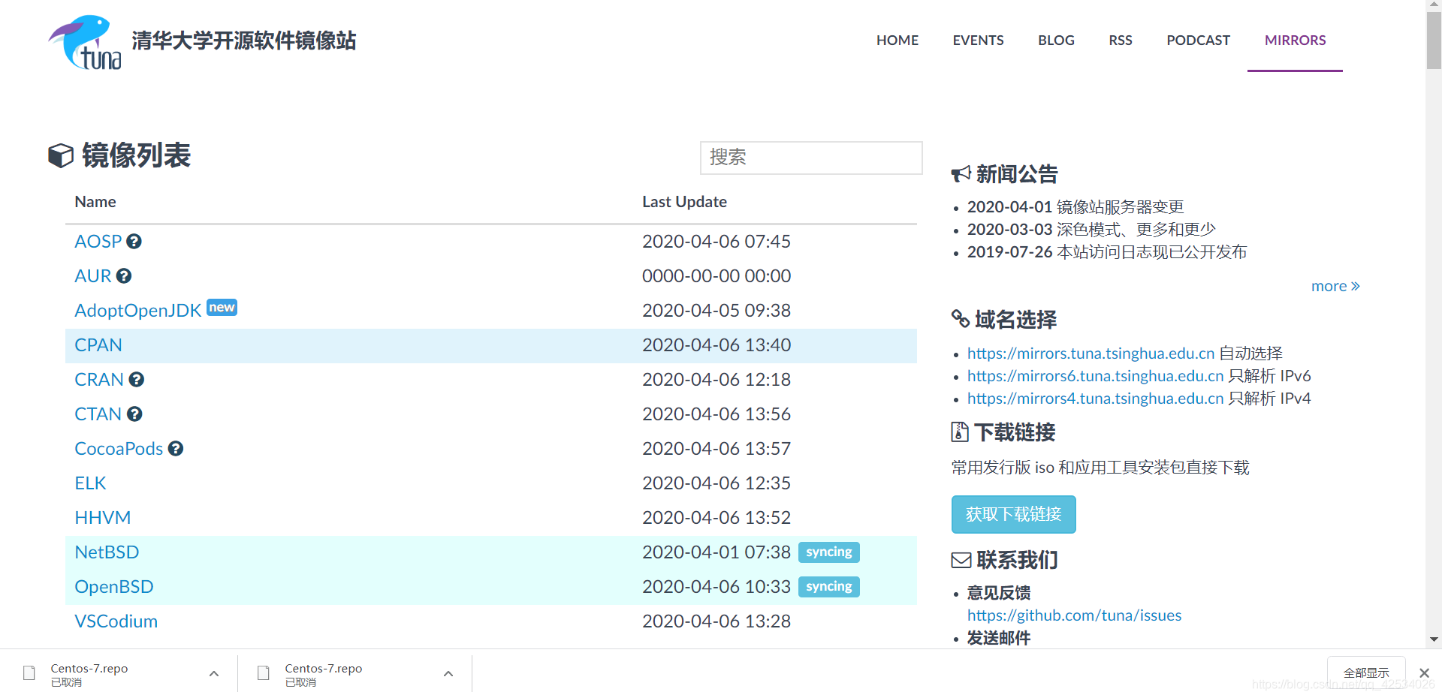The width and height of the screenshot is (1442, 698).
Task: Select MIRRORS navigation tab
Action: click(x=1295, y=41)
